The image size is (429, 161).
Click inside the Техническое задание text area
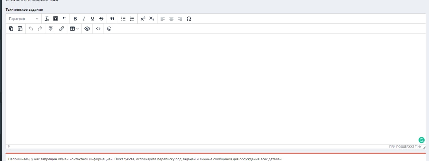tap(216, 89)
